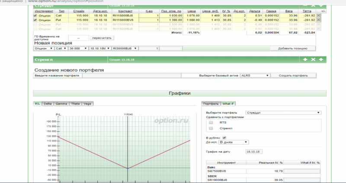Viewport: 346px width, 183px height.
Task: Open the В днях dropdown
Action: click(234, 142)
